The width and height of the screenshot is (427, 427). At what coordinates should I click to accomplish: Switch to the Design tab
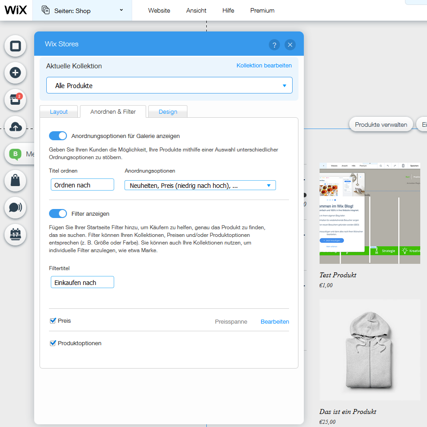point(168,111)
